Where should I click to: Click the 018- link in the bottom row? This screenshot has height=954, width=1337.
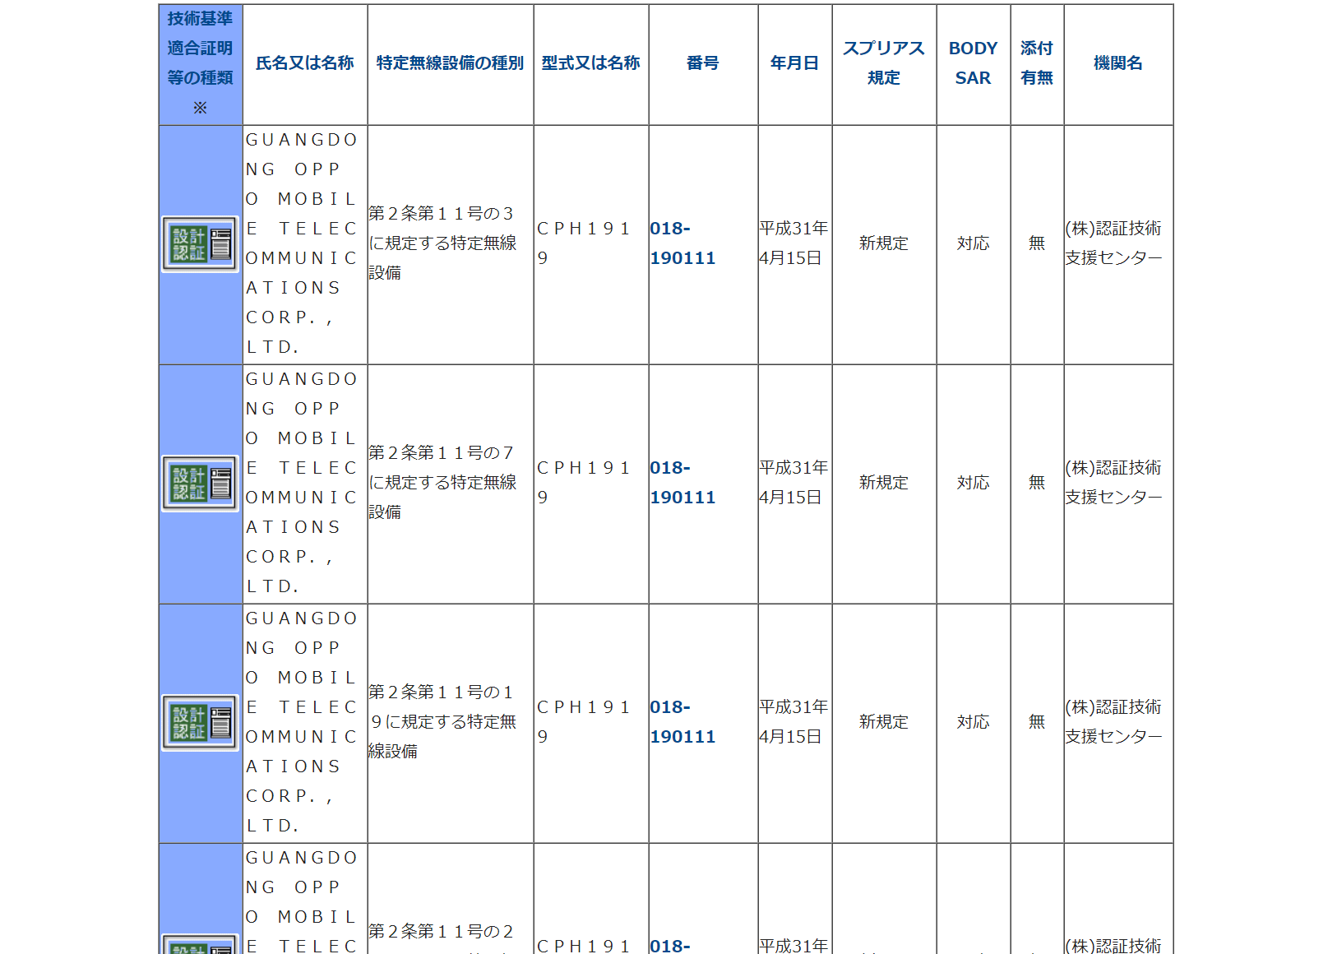pos(669,946)
